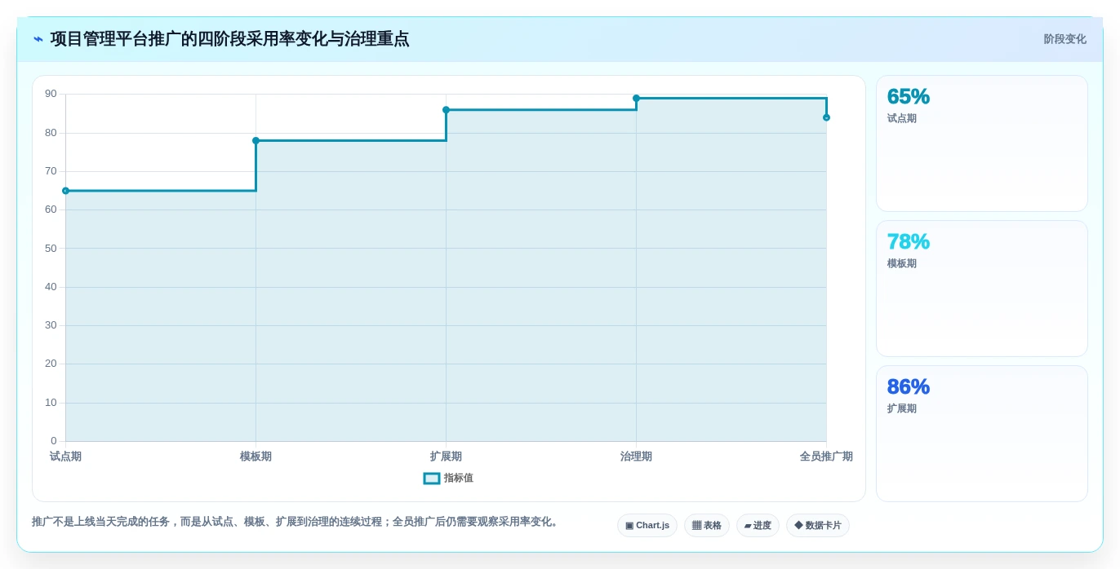Click the chart title 项目管理平台推广的四阶段采用率变化与治理重点

(x=229, y=39)
